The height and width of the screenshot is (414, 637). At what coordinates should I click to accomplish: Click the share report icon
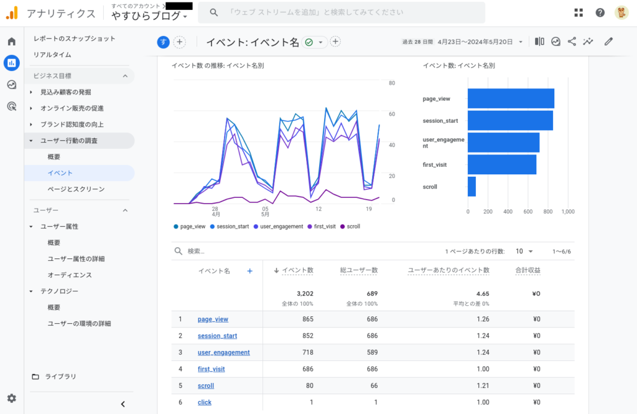click(x=572, y=42)
